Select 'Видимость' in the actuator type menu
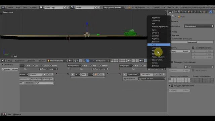This screenshot has height=121, width=215. 159,18
